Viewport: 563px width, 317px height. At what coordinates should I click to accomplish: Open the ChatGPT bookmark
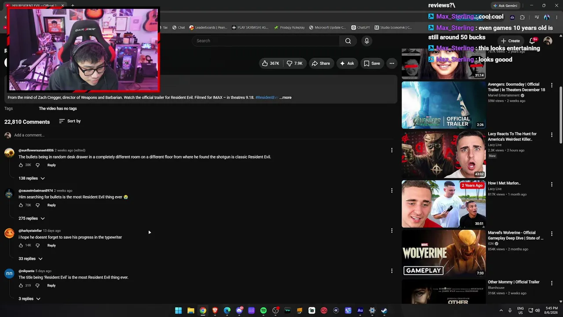[360, 27]
